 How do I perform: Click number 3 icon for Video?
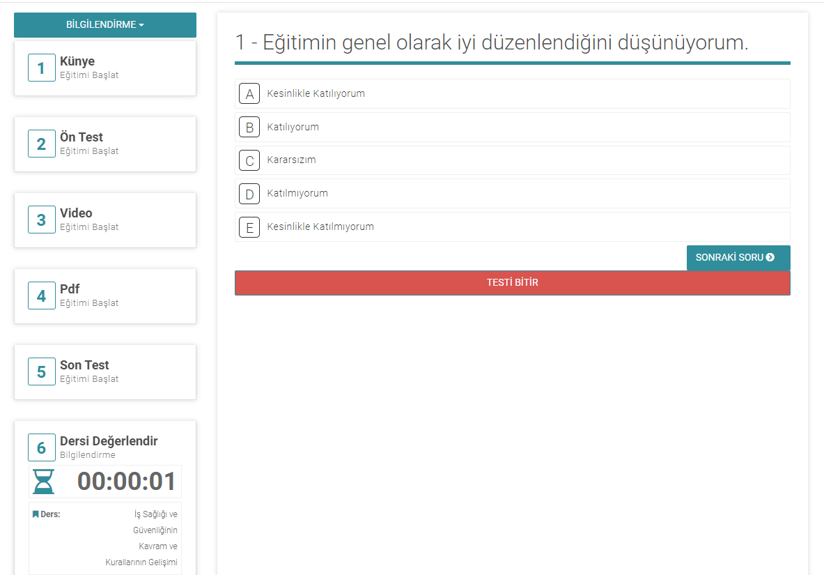(41, 220)
